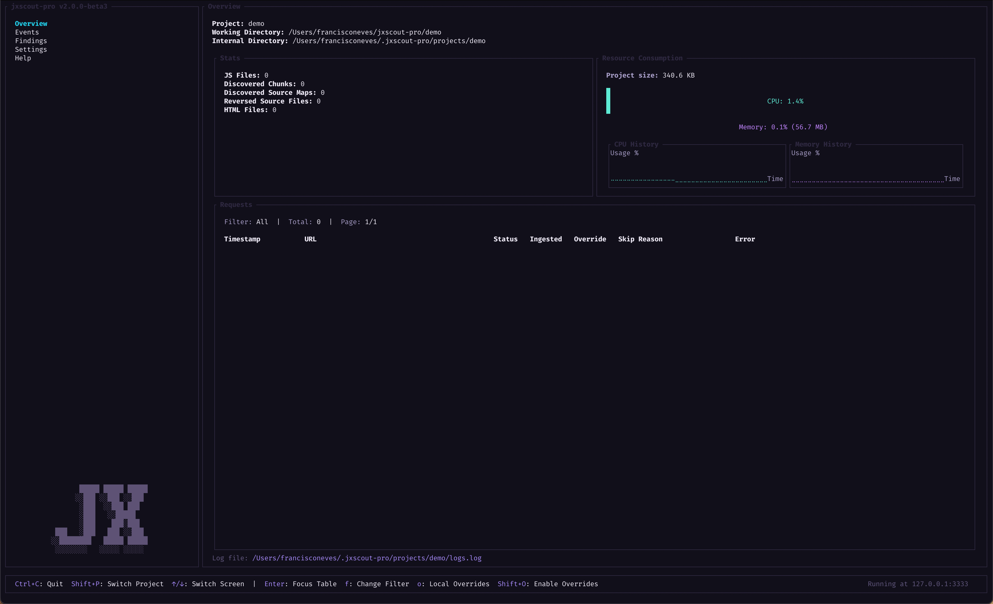Image resolution: width=993 pixels, height=604 pixels.
Task: Click the Stats panel title
Action: (x=230, y=58)
